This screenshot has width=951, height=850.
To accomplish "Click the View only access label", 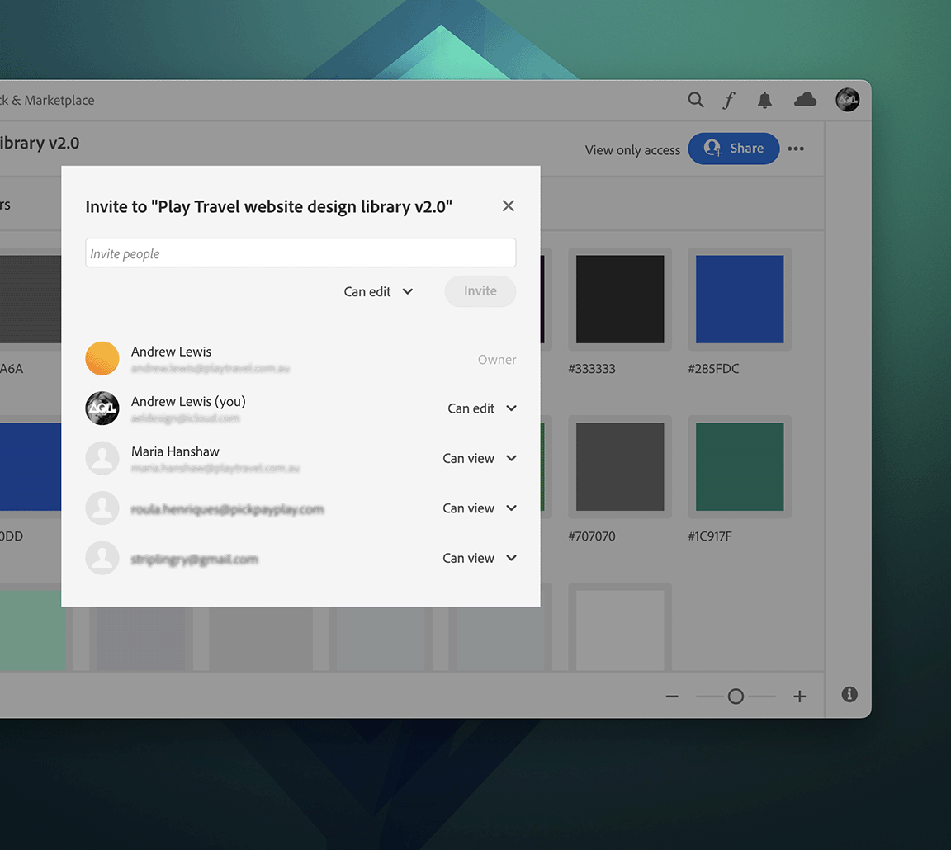I will pyautogui.click(x=632, y=149).
